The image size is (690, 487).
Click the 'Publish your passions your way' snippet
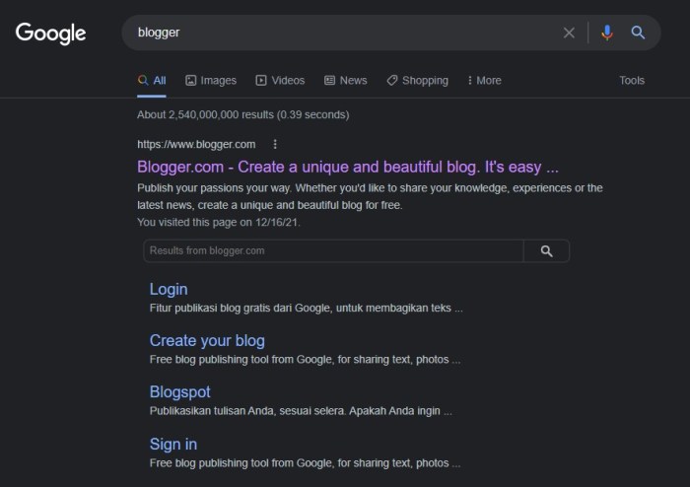370,196
